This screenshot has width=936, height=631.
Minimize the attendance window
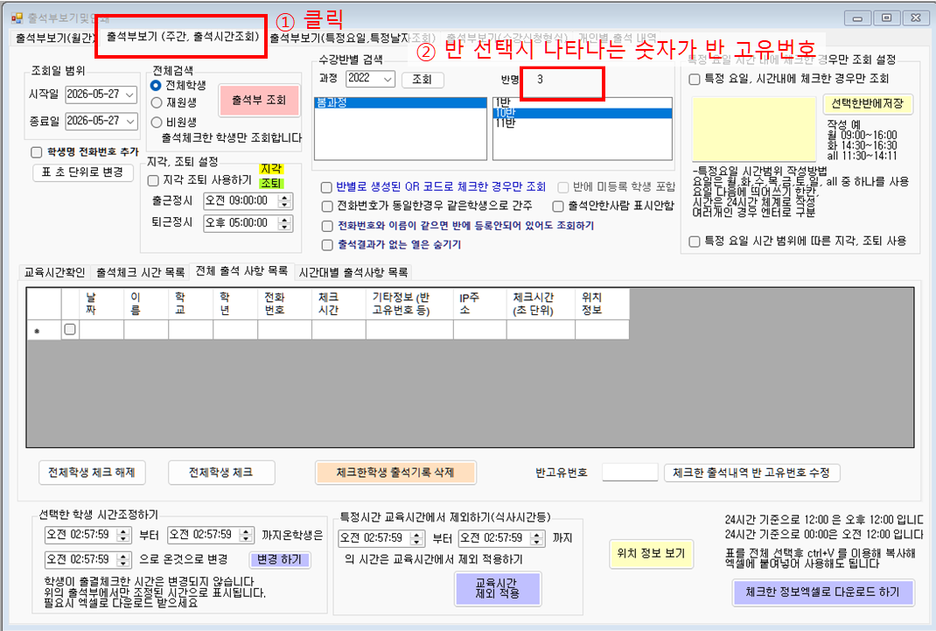click(857, 18)
